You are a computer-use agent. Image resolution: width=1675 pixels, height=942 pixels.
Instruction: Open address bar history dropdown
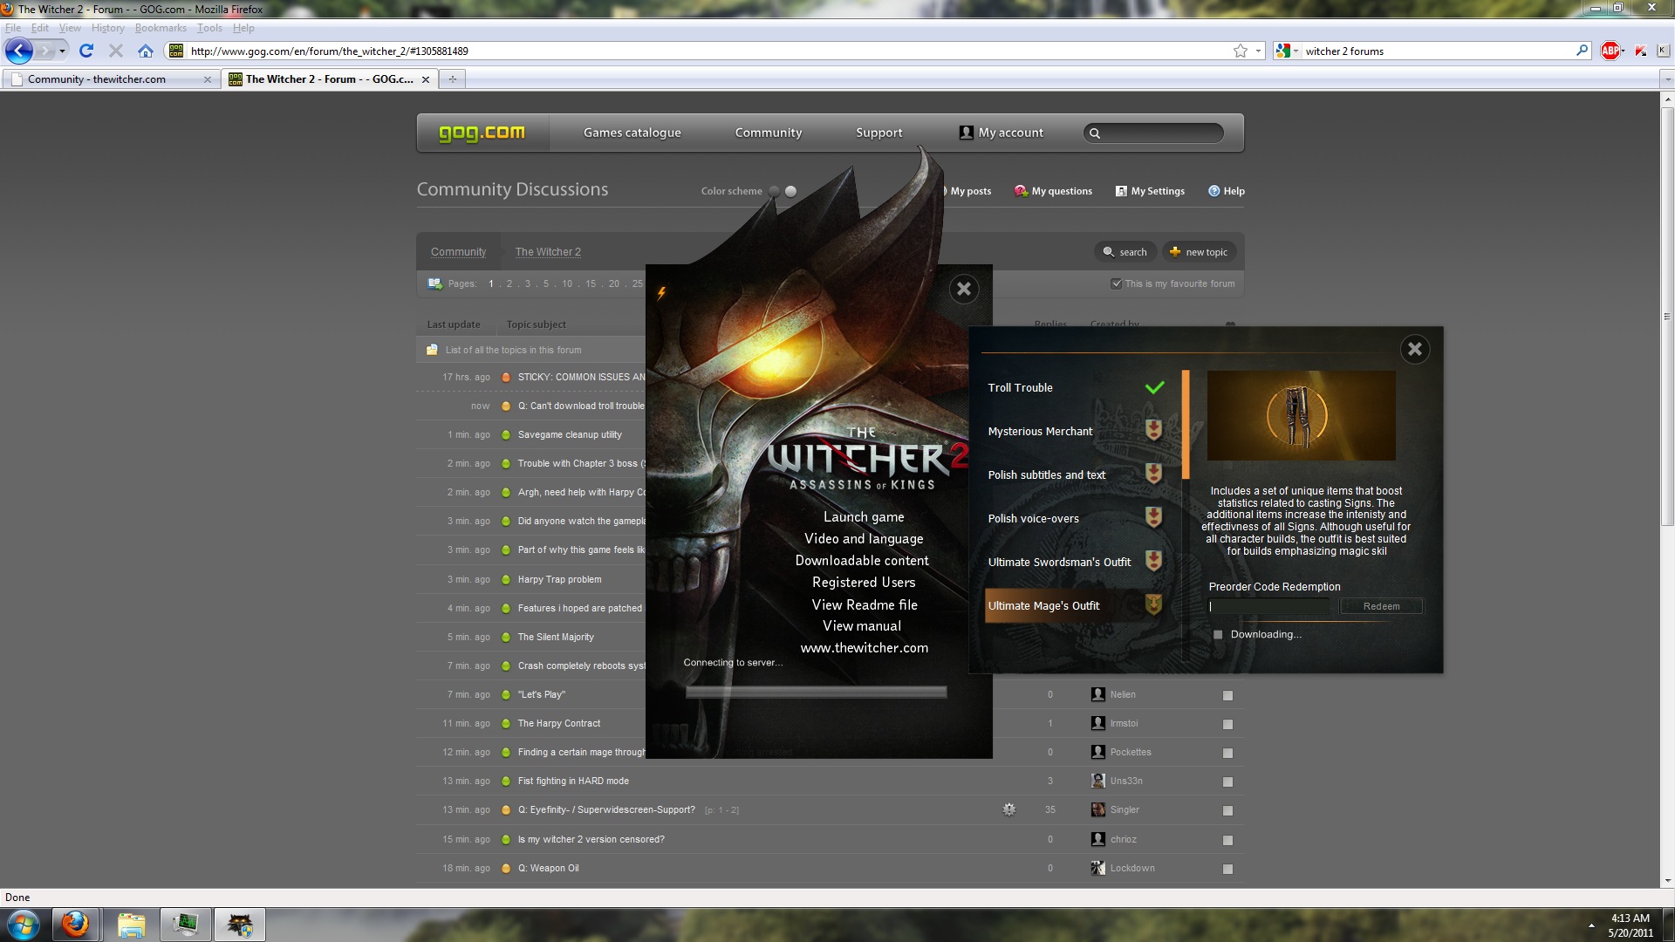[1258, 51]
